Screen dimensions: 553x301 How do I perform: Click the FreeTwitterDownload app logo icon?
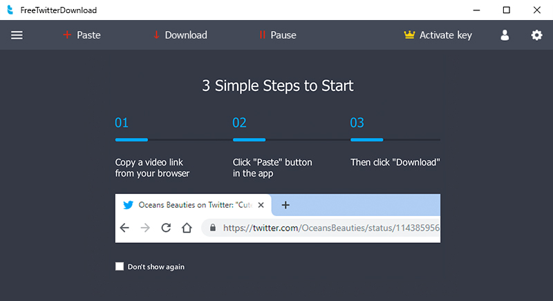click(x=10, y=10)
